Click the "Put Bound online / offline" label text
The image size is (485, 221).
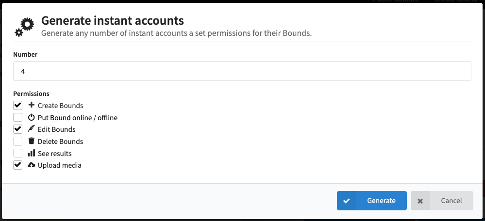pyautogui.click(x=78, y=118)
